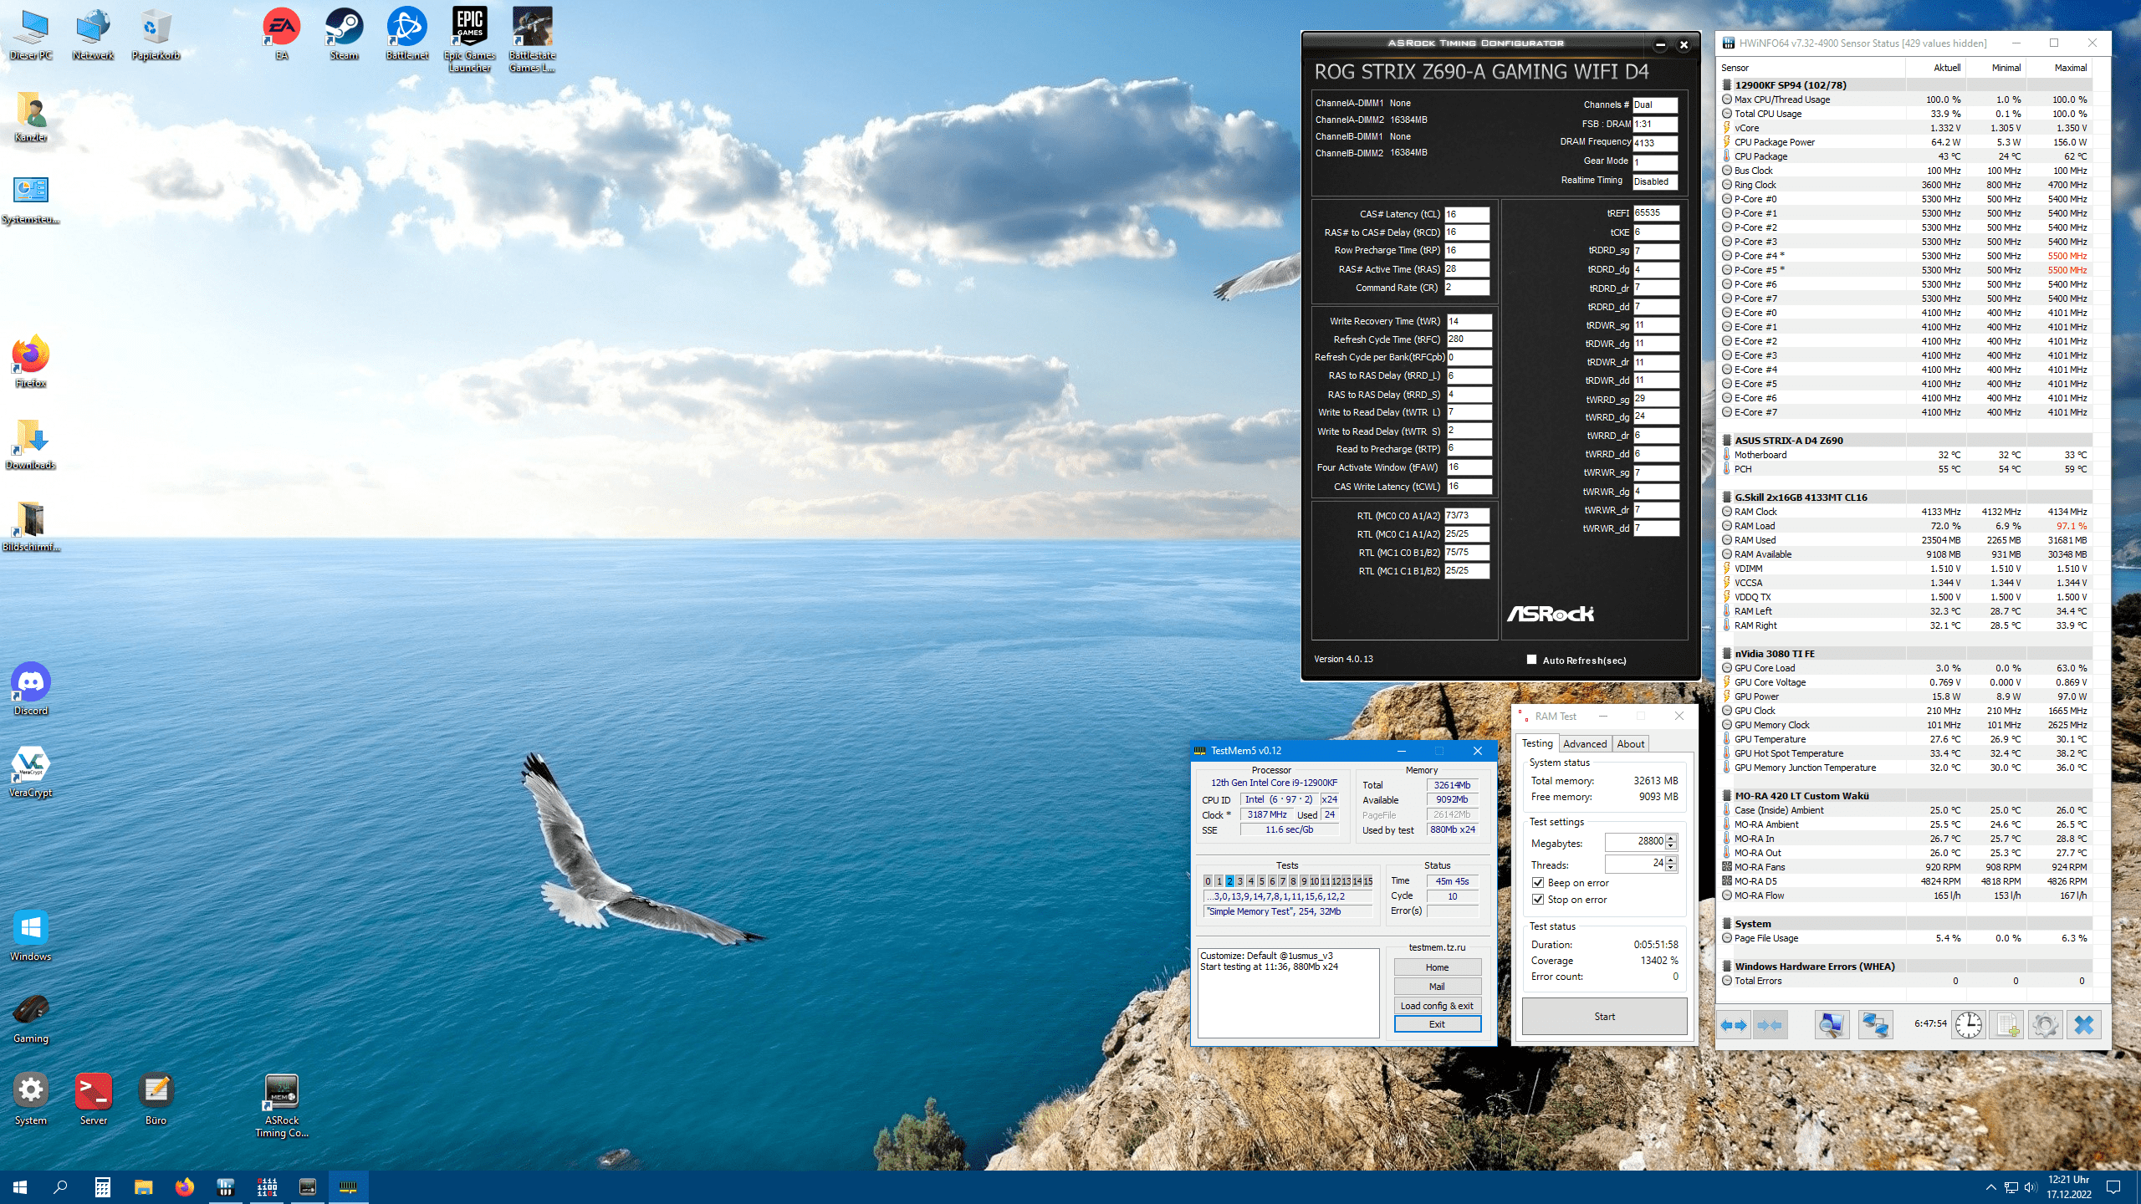Open the VeraCrypt desktop icon

click(31, 771)
